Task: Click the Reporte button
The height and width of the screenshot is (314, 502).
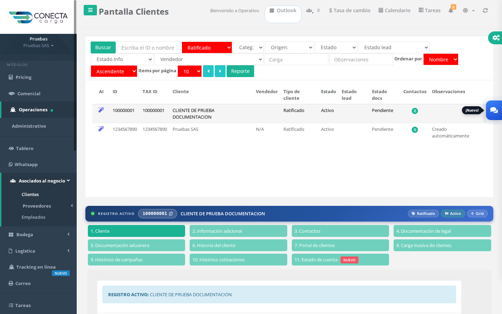Action: tap(240, 71)
